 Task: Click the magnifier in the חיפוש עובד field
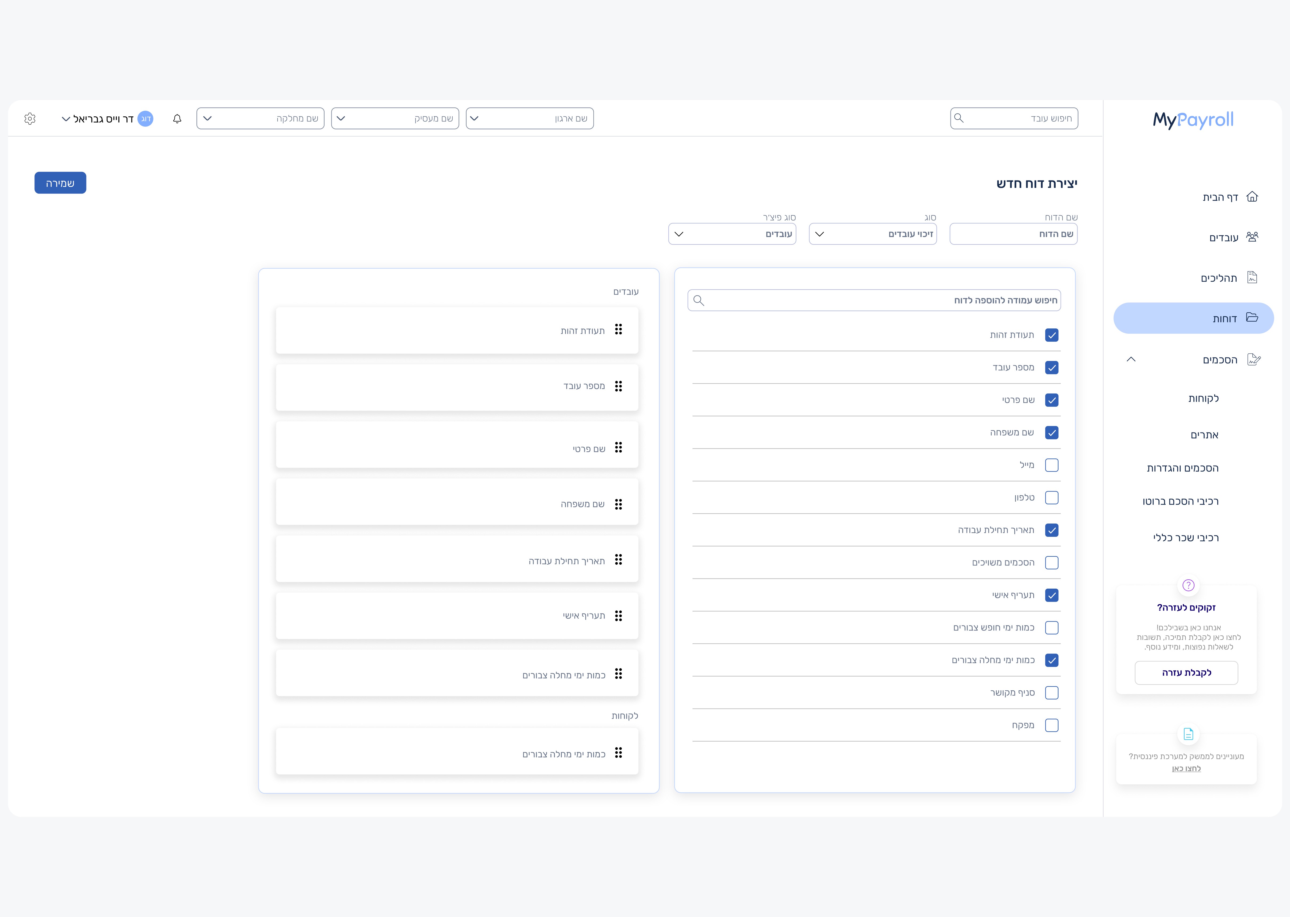958,118
